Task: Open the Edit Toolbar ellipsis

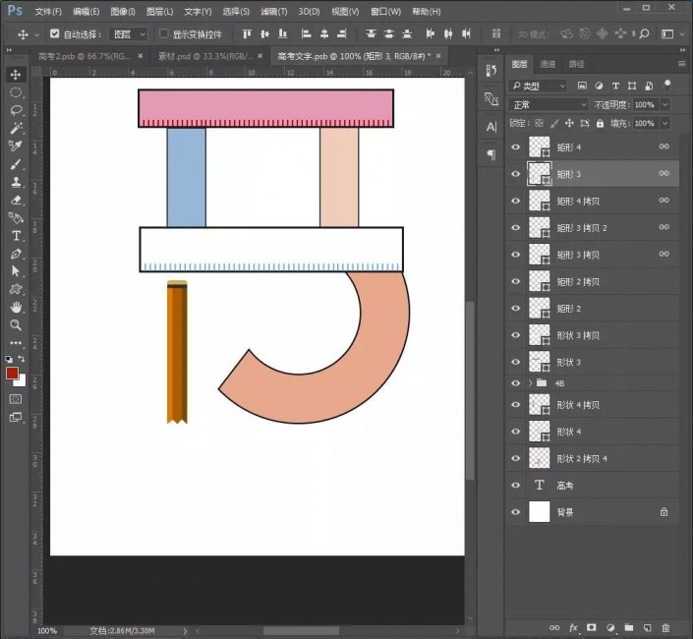Action: coord(16,343)
